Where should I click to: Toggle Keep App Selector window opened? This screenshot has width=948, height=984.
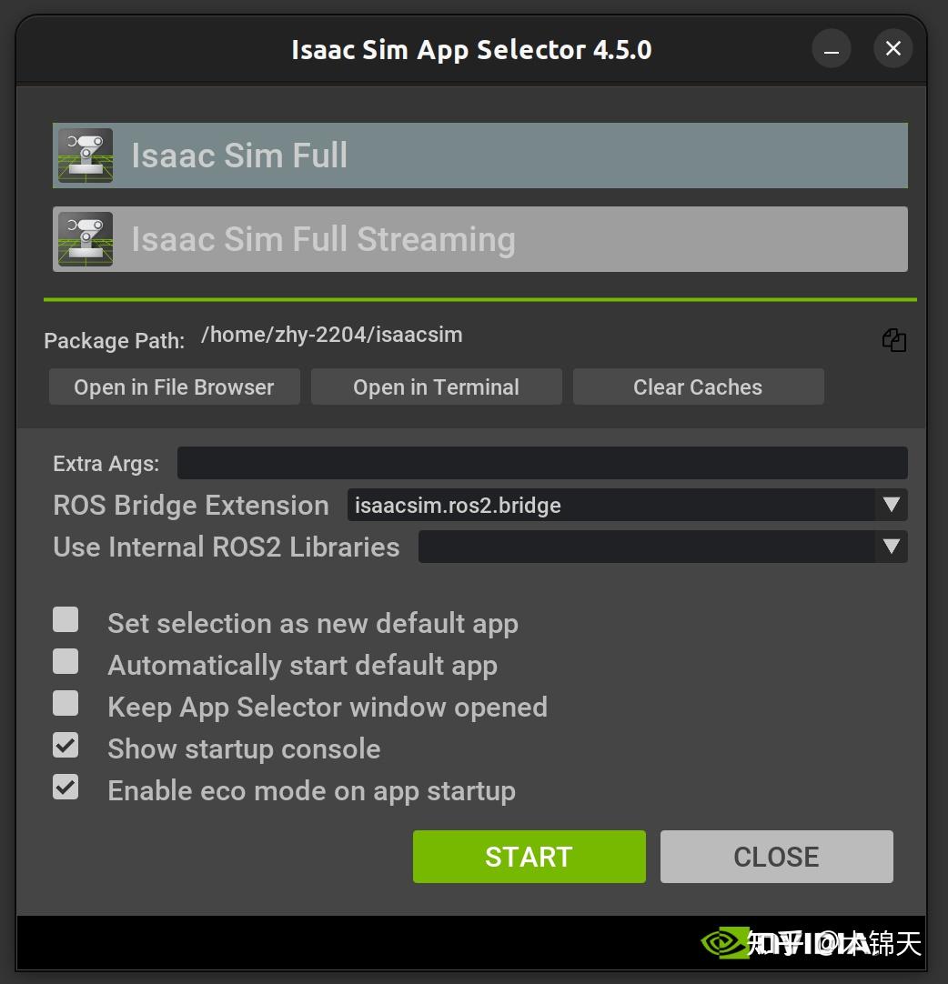(x=66, y=704)
